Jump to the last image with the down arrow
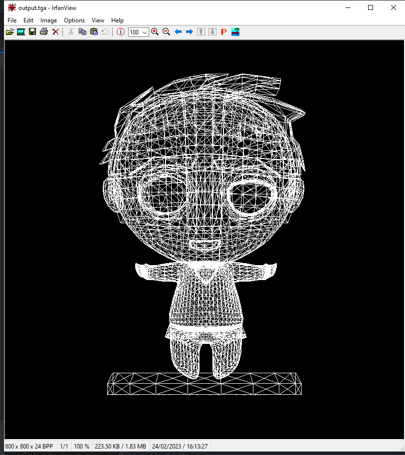 [212, 31]
